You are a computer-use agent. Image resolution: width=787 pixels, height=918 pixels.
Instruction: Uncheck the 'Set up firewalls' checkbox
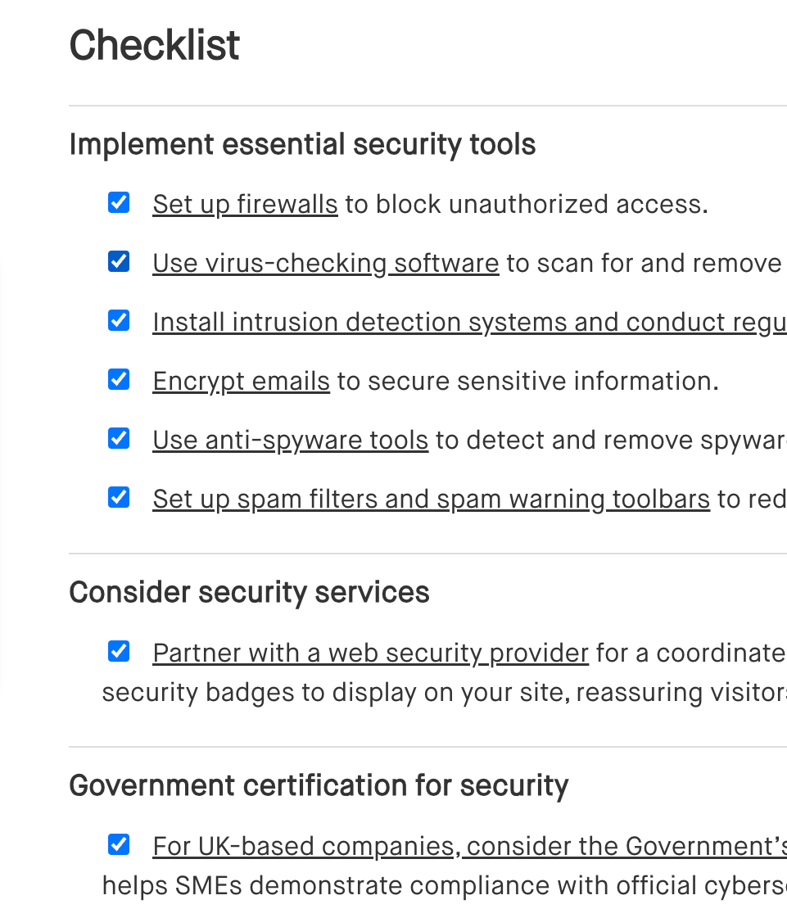tap(119, 202)
